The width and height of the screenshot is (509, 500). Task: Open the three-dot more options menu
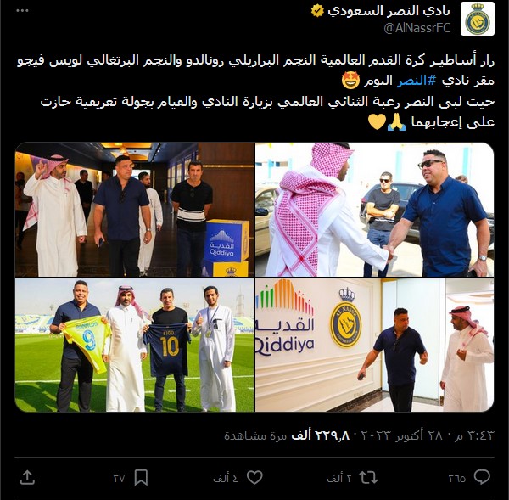tap(22, 11)
